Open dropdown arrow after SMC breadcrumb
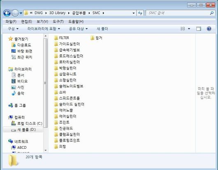This screenshot has width=218, height=170. click(103, 13)
